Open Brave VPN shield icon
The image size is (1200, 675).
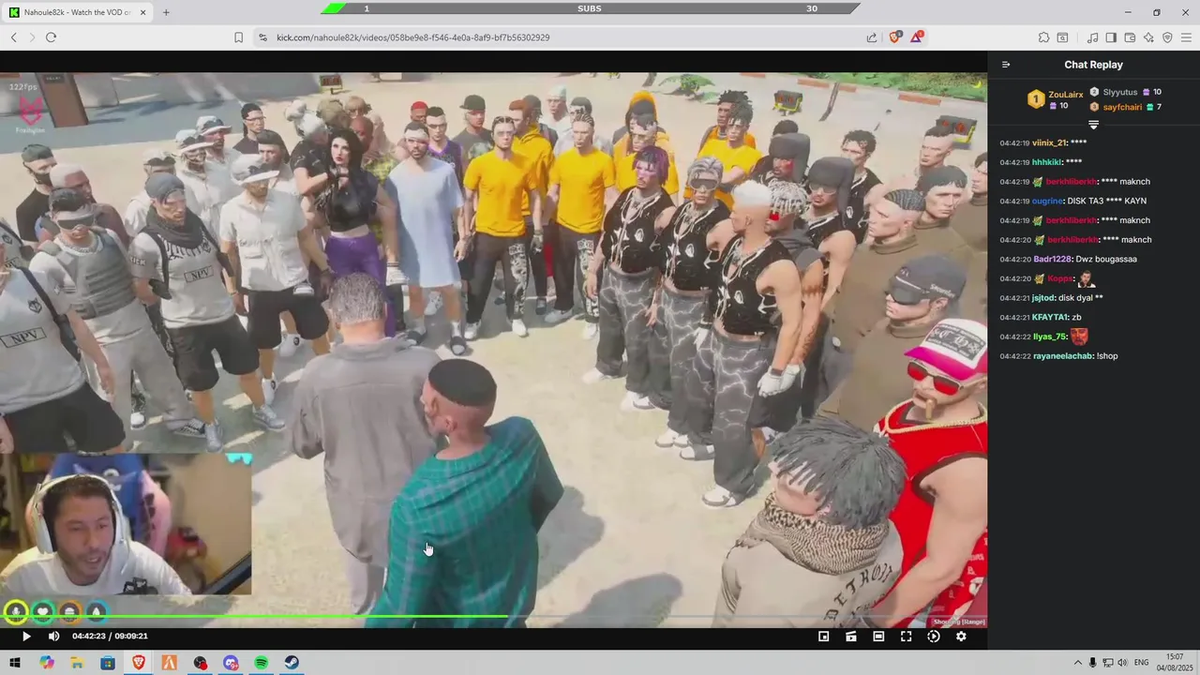coord(1167,37)
